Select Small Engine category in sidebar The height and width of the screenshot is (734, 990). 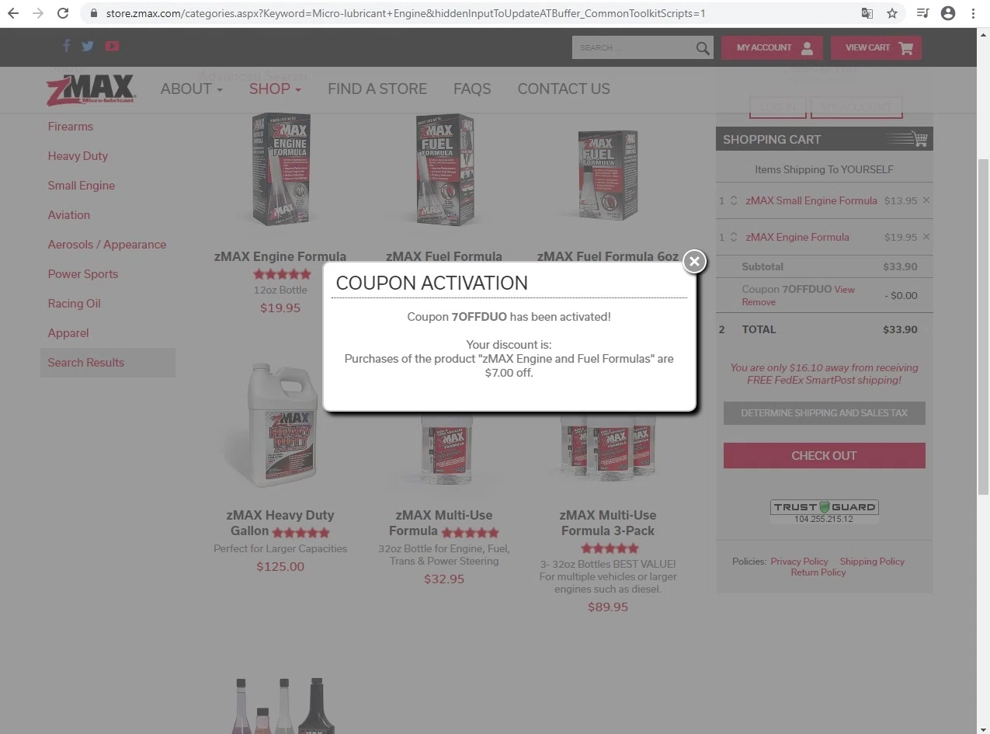(81, 186)
